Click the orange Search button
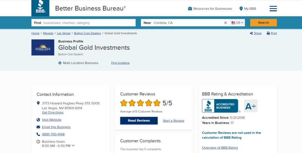 click(x=263, y=23)
